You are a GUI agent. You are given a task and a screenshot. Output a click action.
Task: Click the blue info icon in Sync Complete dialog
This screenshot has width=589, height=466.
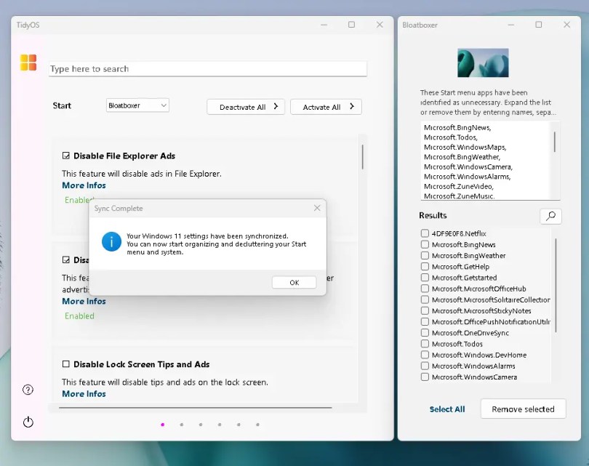pos(111,241)
